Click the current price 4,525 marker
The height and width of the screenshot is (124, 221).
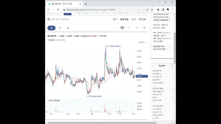(x=142, y=76)
